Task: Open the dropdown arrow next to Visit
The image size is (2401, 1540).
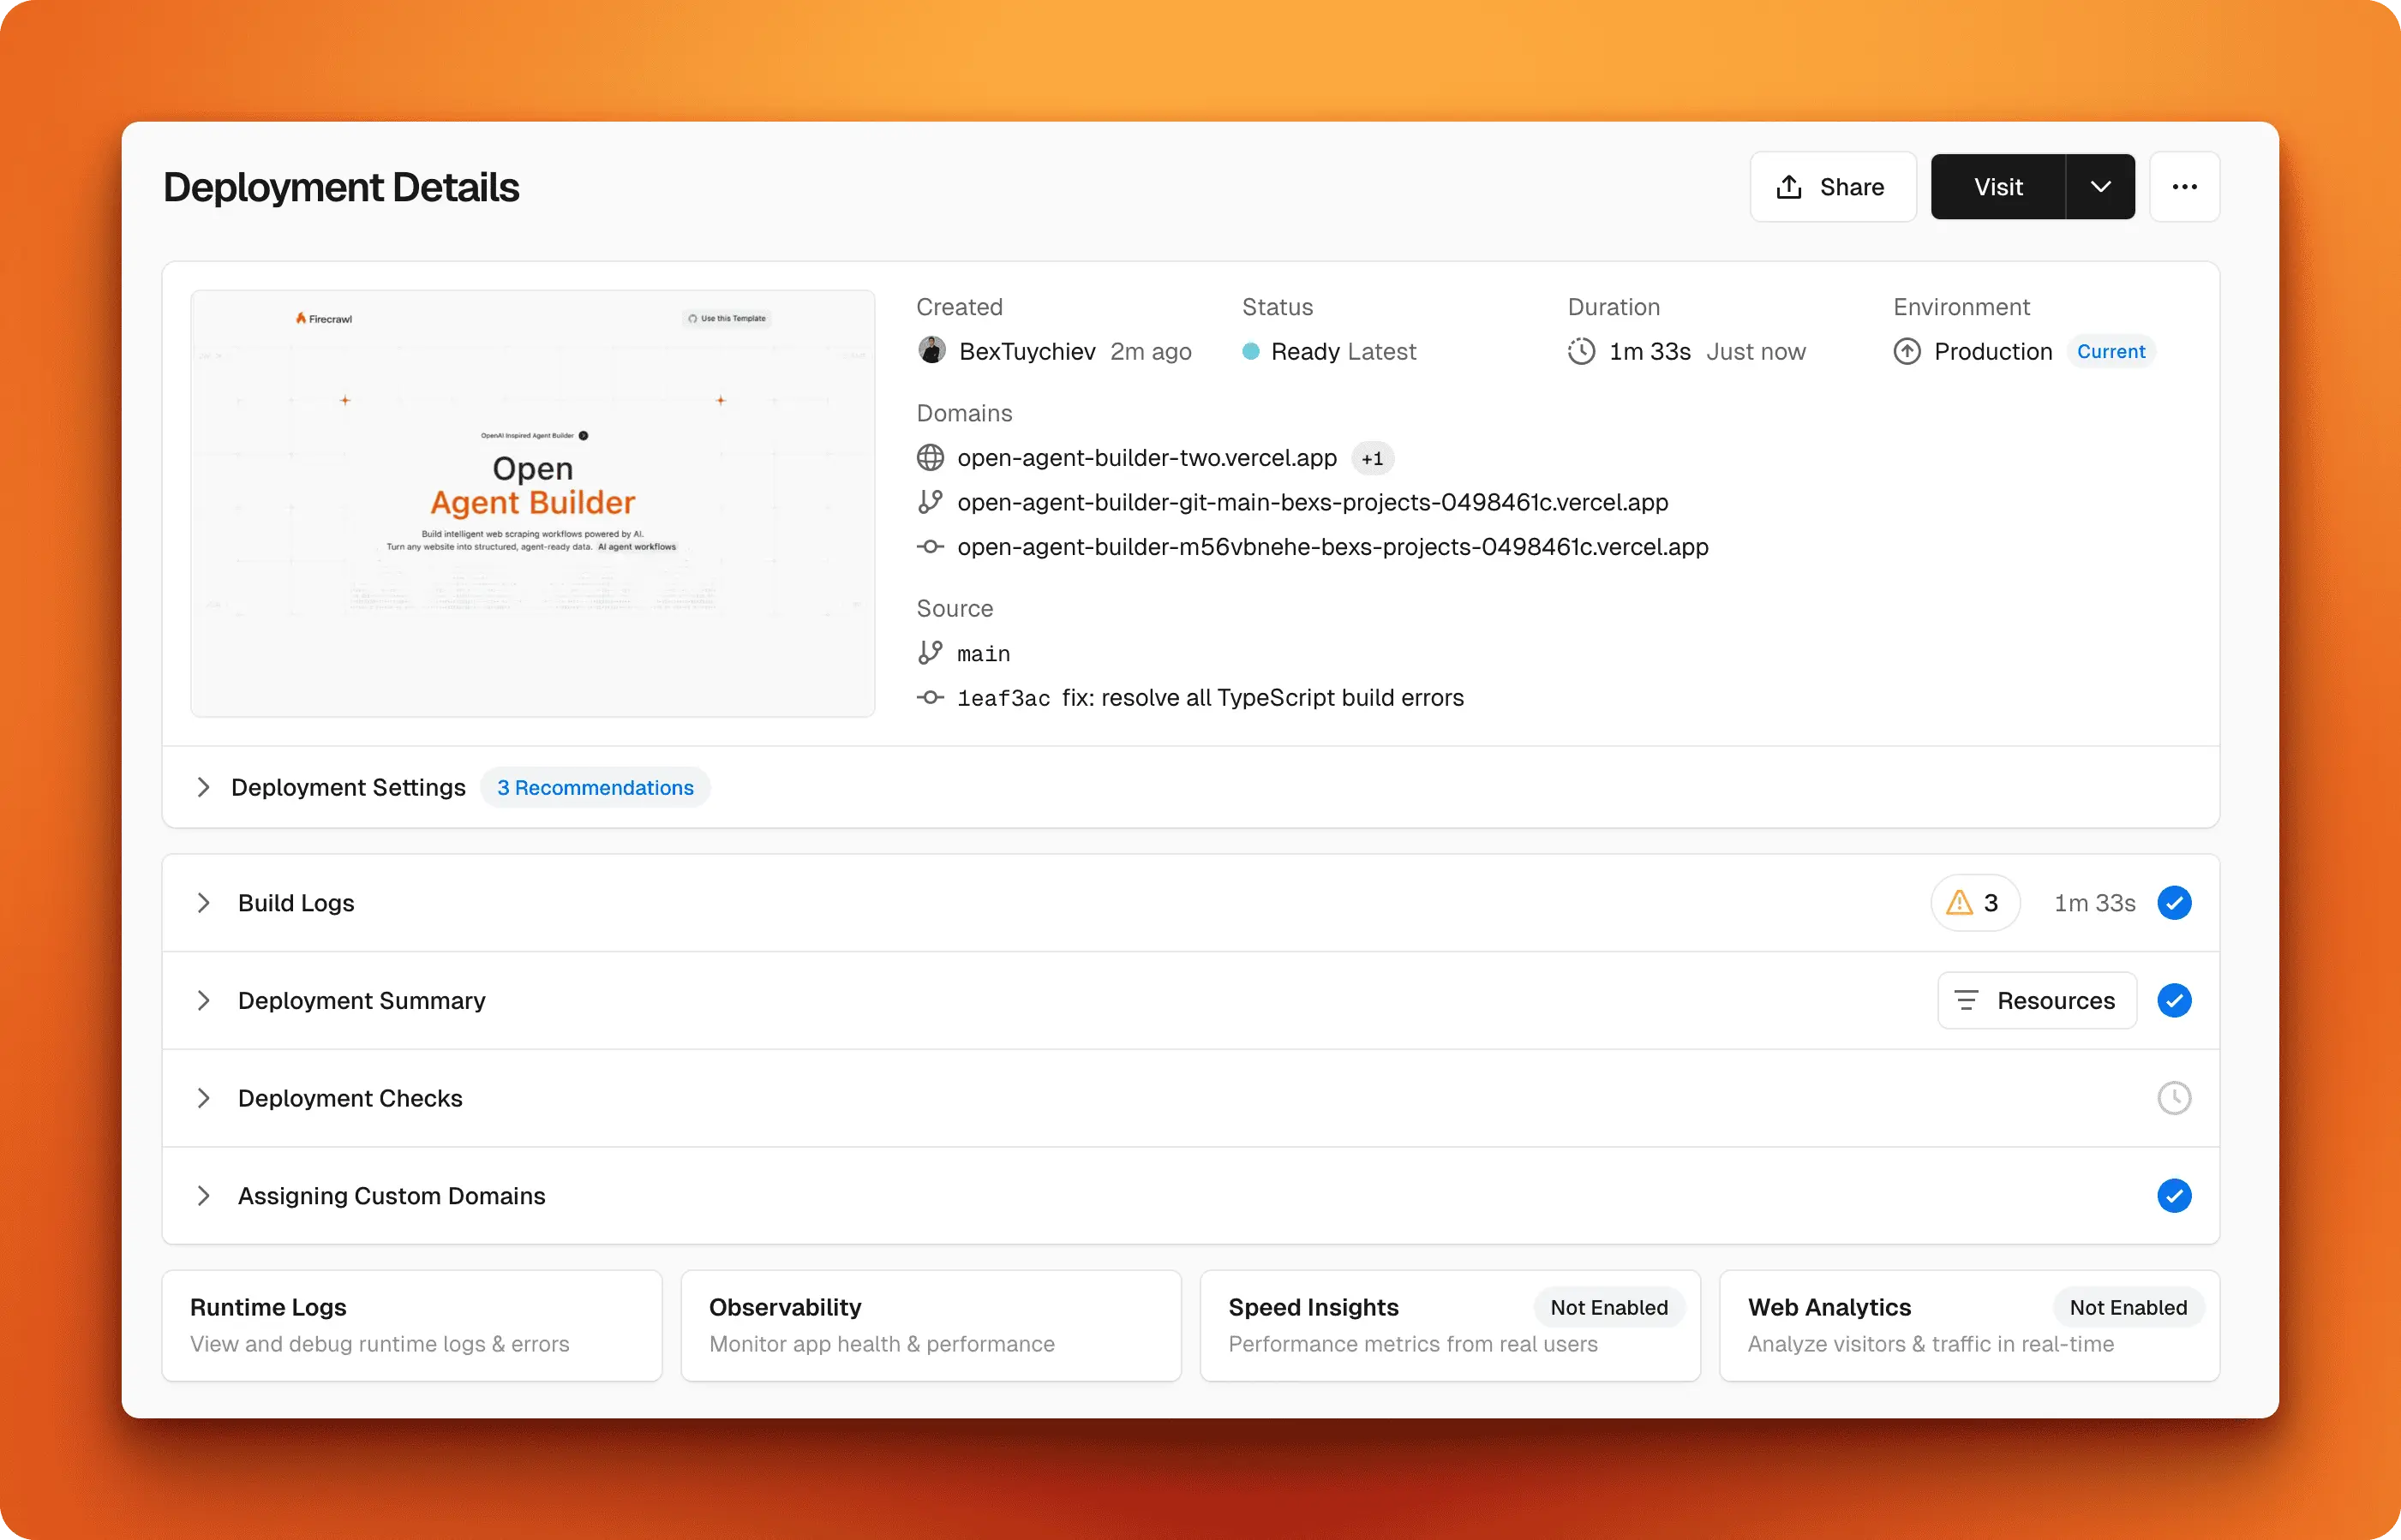Action: click(x=2101, y=187)
